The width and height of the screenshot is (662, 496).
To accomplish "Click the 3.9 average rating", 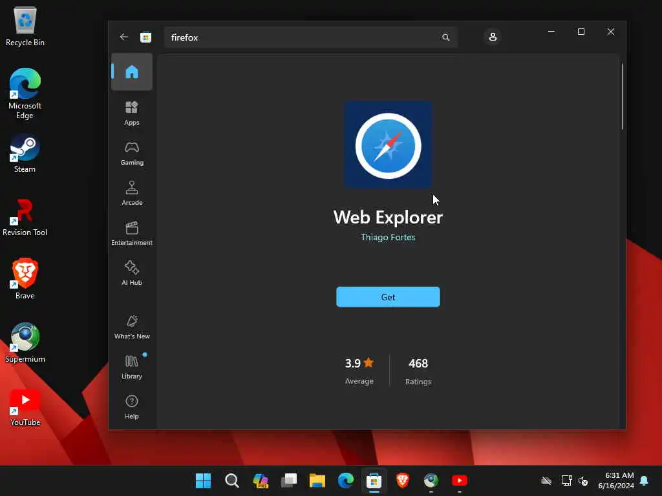I will [x=359, y=363].
